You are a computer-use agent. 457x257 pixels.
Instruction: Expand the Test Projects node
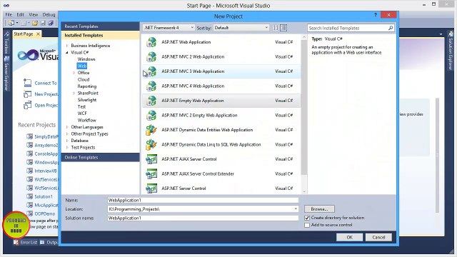click(x=67, y=148)
